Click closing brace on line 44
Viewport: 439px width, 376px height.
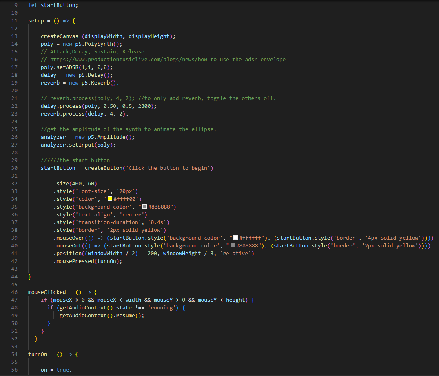click(x=30, y=277)
